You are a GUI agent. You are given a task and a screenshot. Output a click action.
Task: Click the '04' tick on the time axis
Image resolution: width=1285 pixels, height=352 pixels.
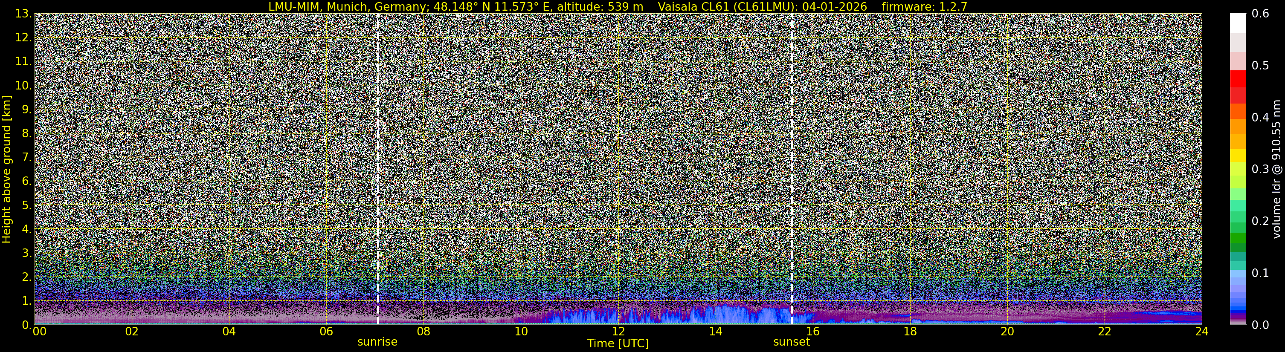pyautogui.click(x=229, y=332)
